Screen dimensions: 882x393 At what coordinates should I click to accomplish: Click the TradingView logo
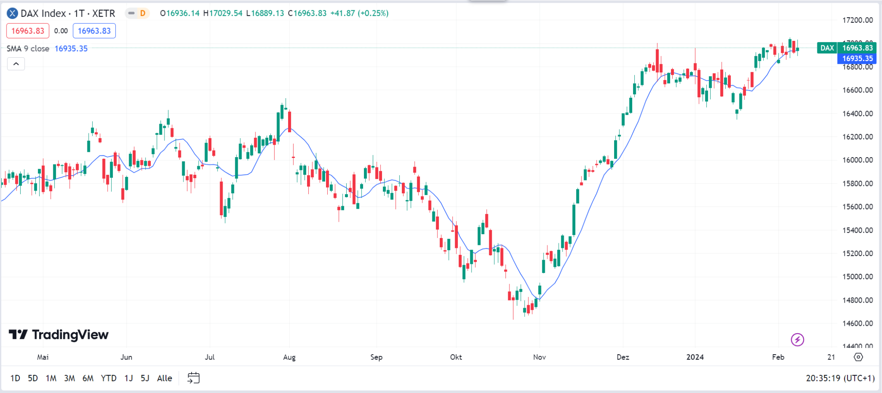pyautogui.click(x=58, y=335)
